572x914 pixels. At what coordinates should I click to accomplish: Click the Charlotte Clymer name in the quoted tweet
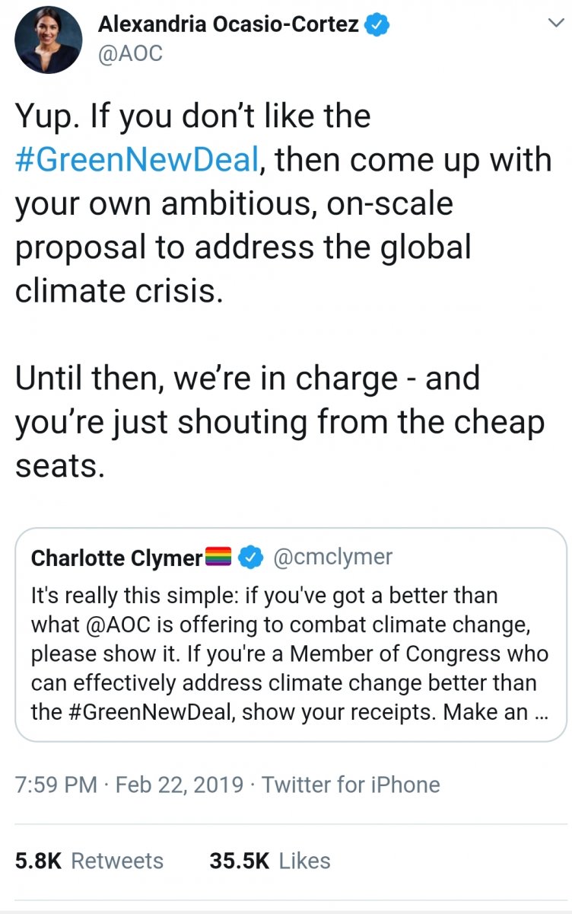tap(116, 558)
